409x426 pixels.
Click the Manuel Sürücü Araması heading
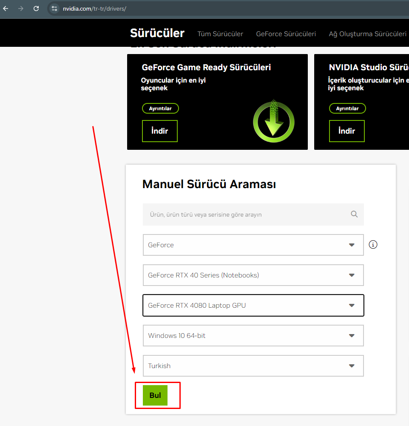click(209, 184)
